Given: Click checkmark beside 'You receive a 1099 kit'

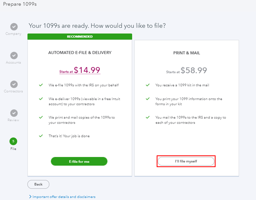Looking at the screenshot, I should pyautogui.click(x=148, y=85).
